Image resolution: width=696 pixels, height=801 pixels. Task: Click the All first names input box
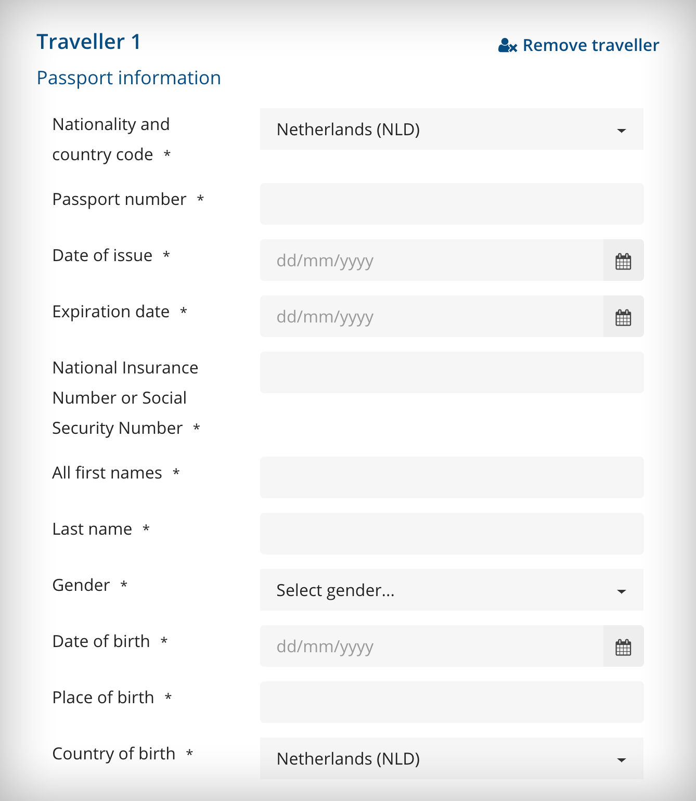point(452,477)
